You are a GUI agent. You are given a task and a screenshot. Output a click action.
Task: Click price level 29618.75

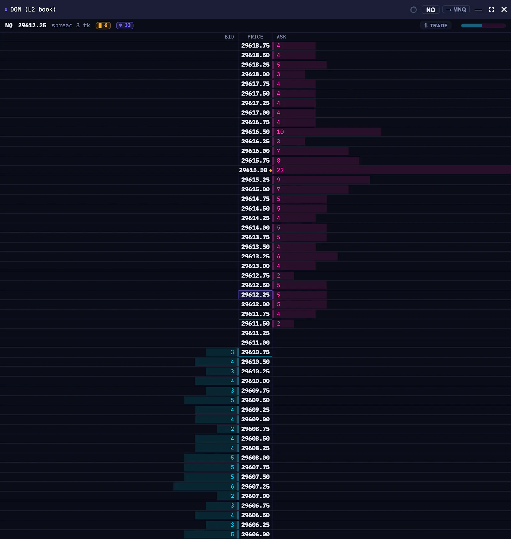[256, 46]
